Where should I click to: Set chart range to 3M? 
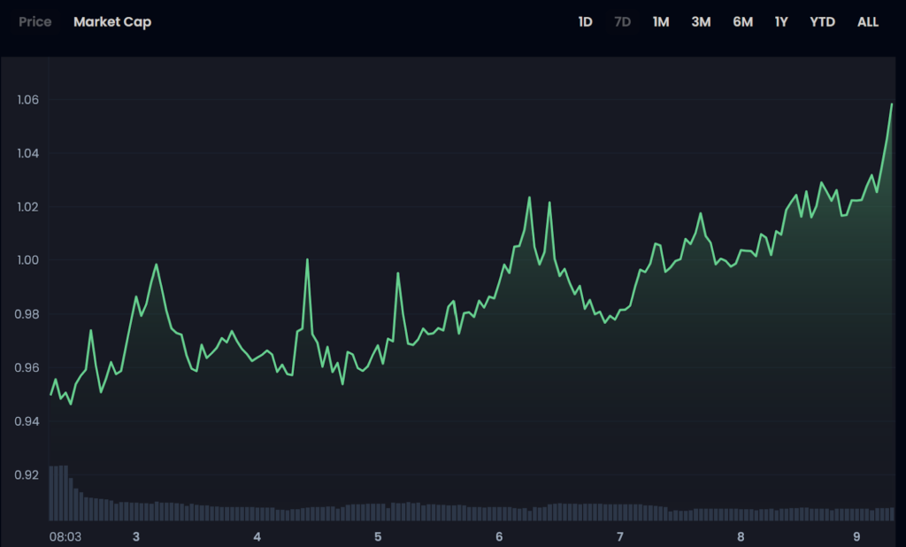click(701, 22)
